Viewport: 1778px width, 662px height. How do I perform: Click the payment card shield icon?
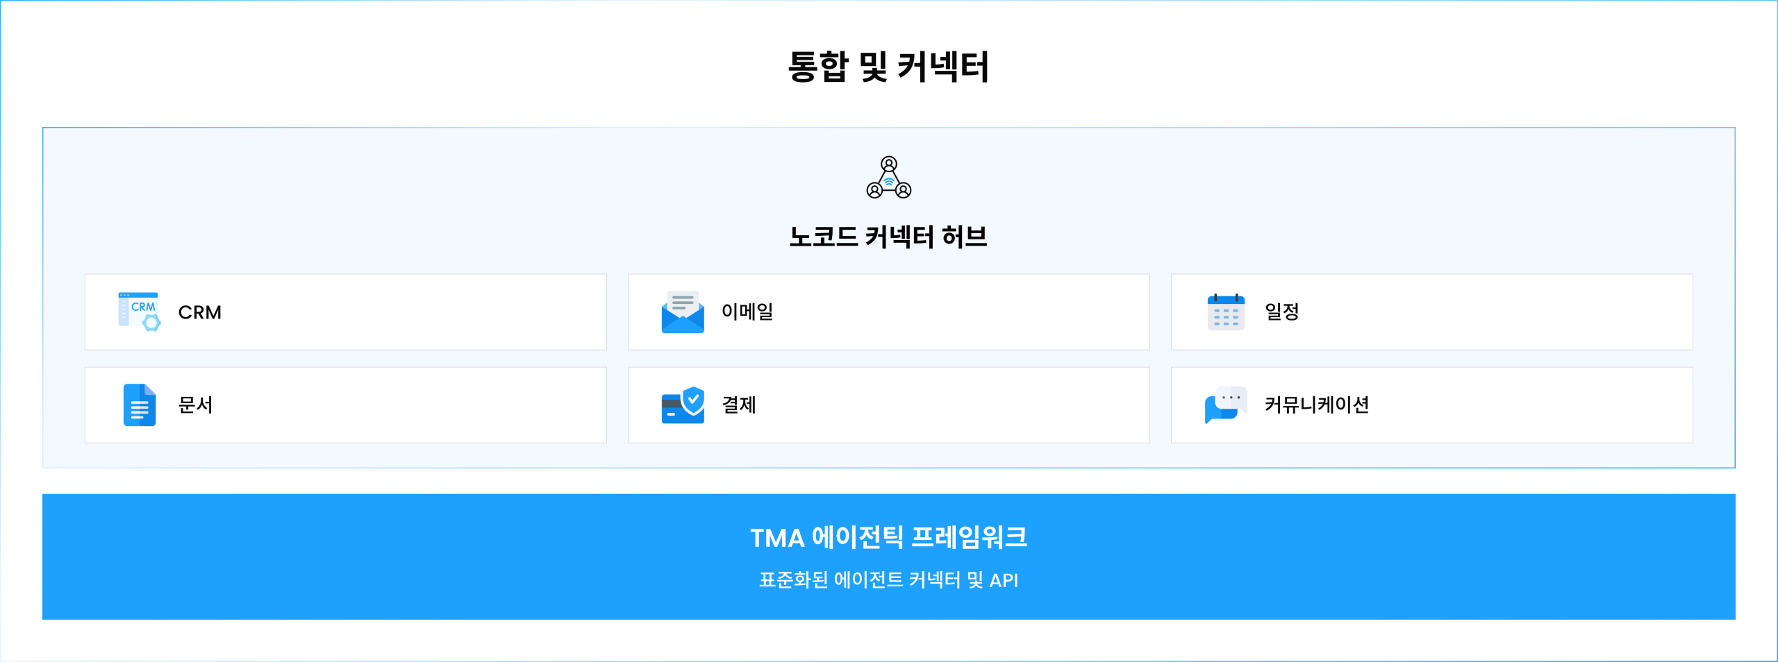[682, 405]
